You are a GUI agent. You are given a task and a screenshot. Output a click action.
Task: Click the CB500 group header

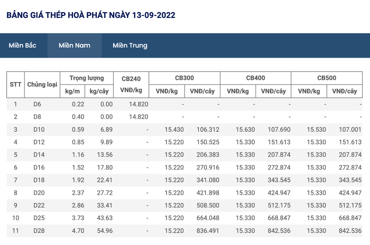click(327, 78)
